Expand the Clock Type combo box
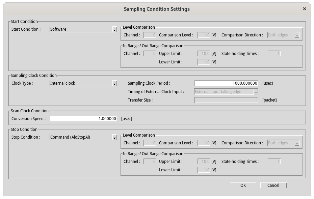Viewport: 314px width, 199px height. pyautogui.click(x=83, y=83)
